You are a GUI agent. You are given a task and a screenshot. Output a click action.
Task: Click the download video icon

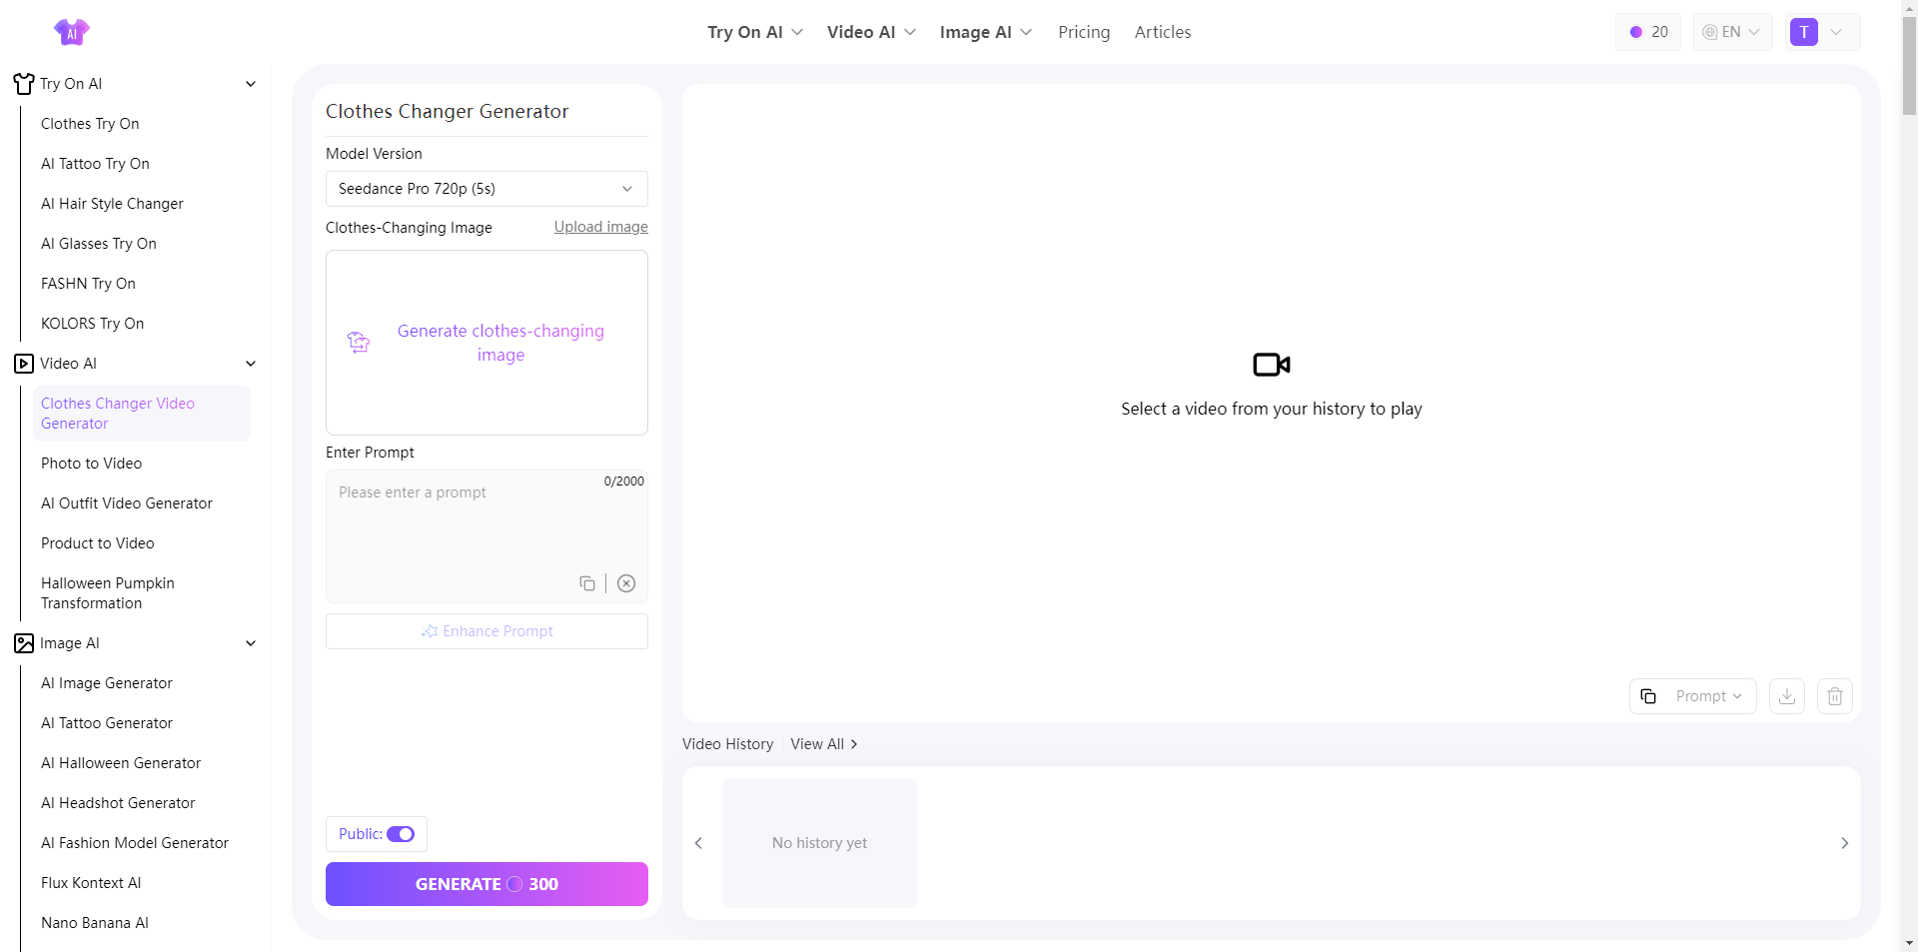[1787, 696]
